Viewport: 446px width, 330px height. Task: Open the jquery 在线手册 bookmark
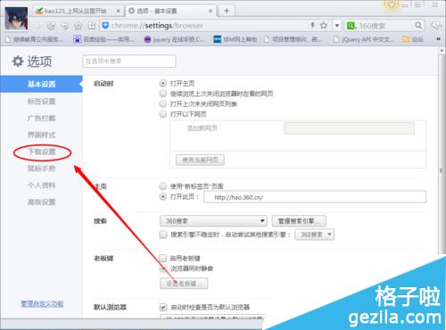[174, 39]
